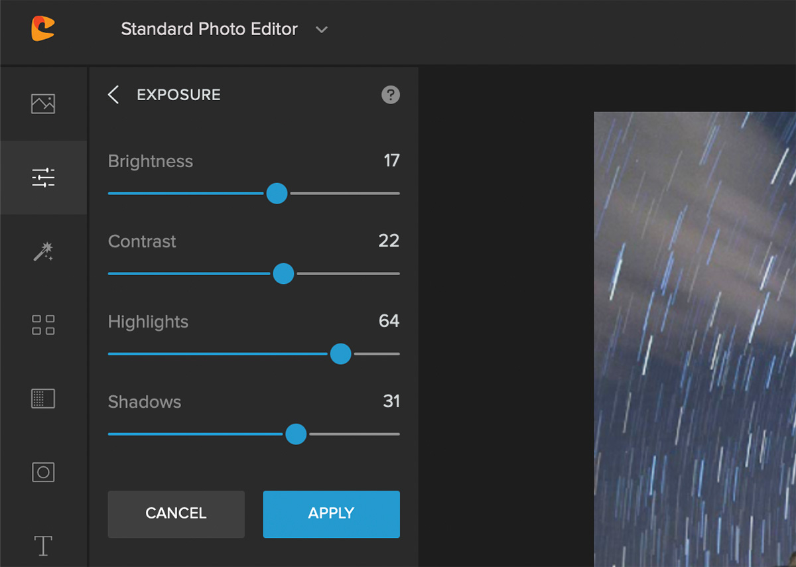Click the Shadows slider handle

pos(296,434)
